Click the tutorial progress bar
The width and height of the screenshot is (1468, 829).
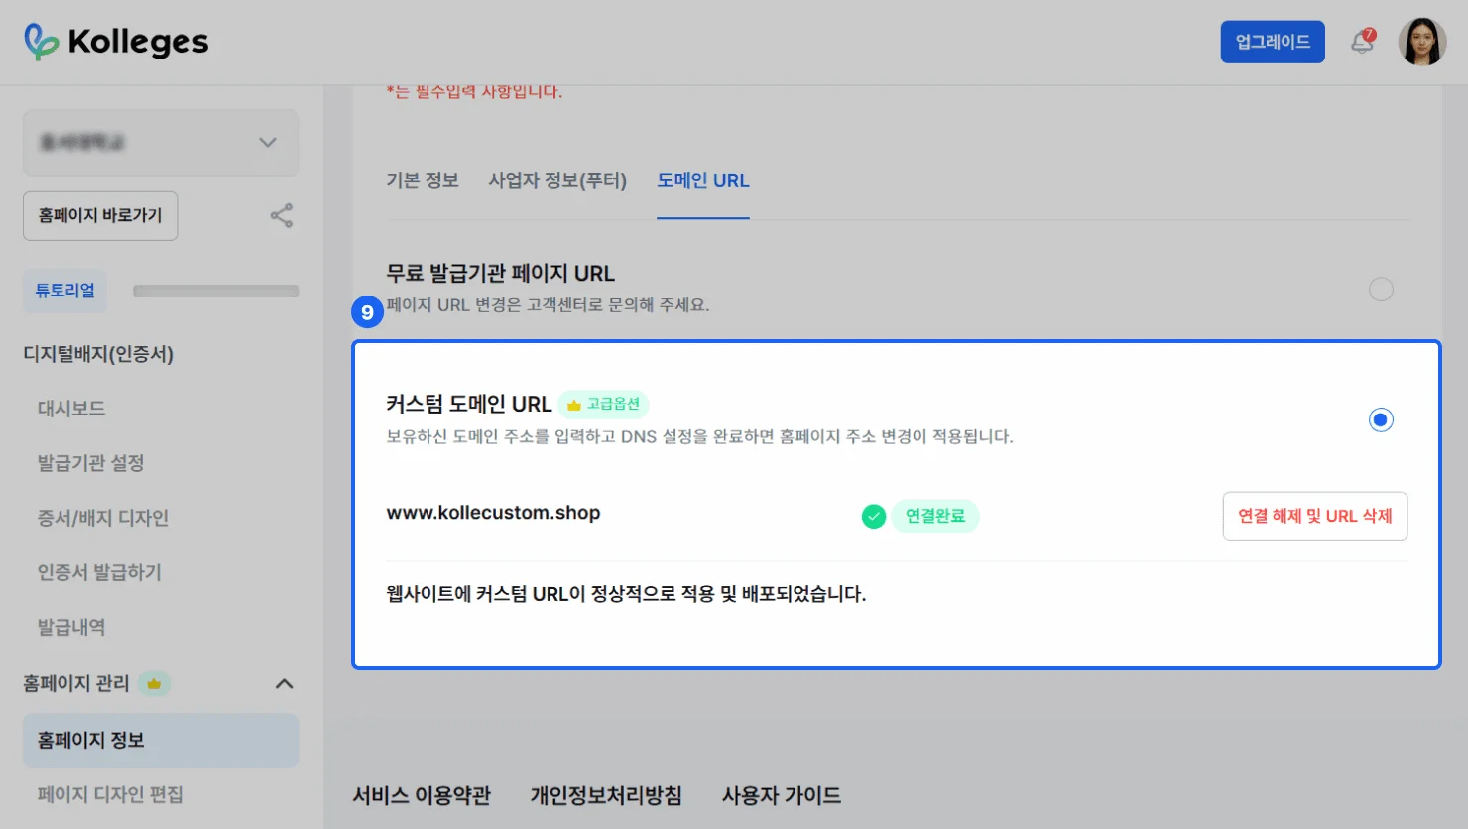pos(215,292)
